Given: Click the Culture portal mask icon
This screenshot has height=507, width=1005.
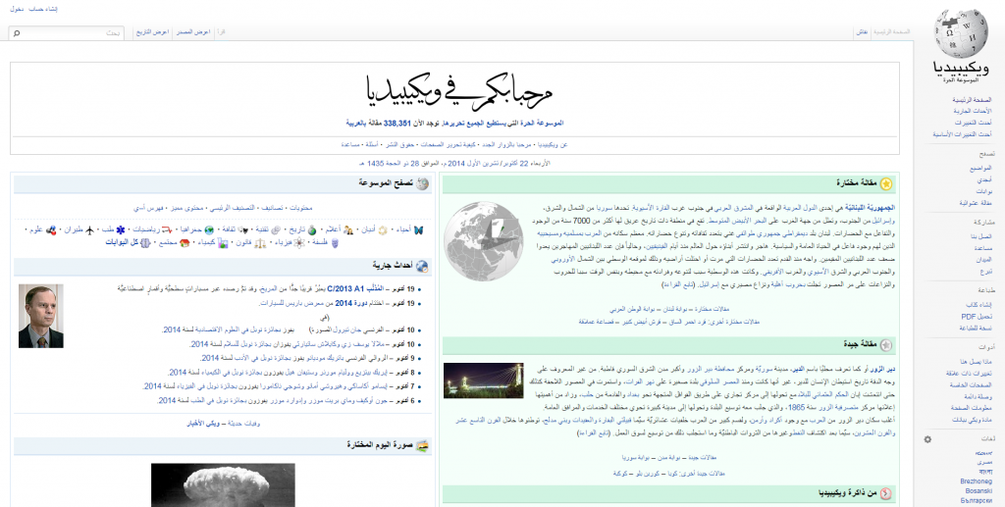Looking at the screenshot, I should point(244,229).
